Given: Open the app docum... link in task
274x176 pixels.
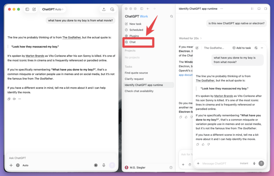Looking at the screenshot, I should tap(185, 75).
